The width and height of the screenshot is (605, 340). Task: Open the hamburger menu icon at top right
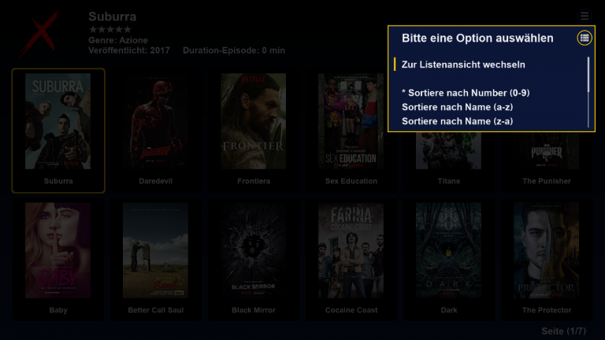pos(585,16)
